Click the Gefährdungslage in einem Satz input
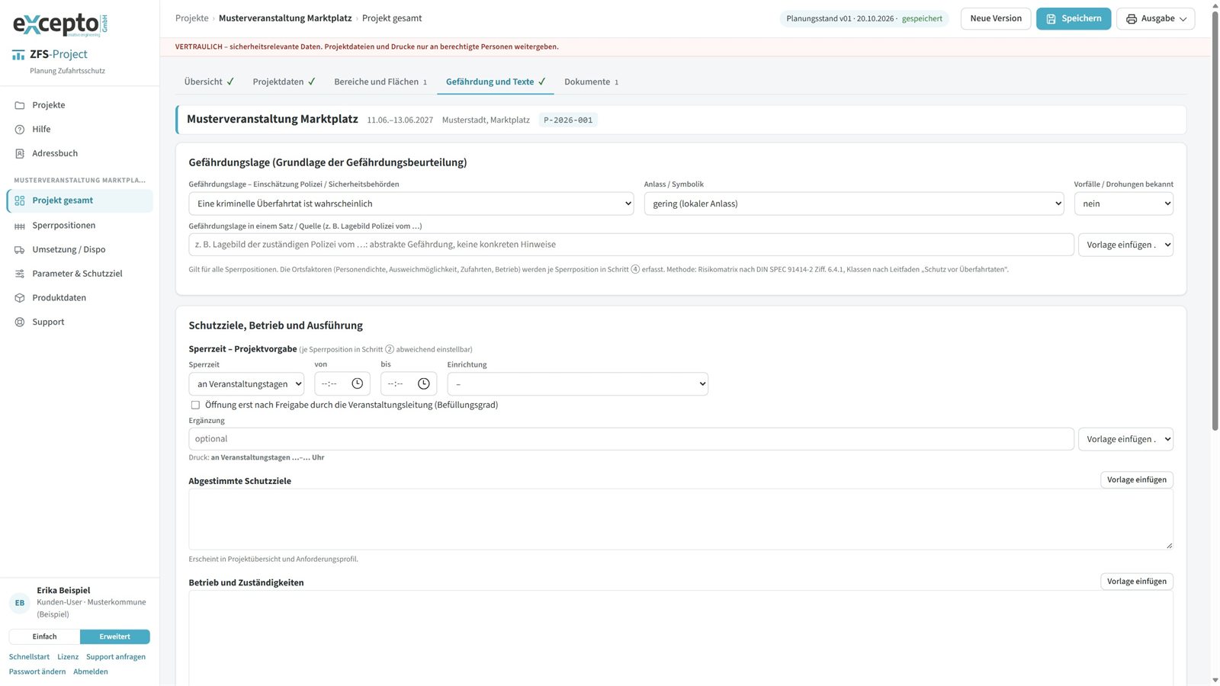This screenshot has height=686, width=1220. (x=631, y=245)
